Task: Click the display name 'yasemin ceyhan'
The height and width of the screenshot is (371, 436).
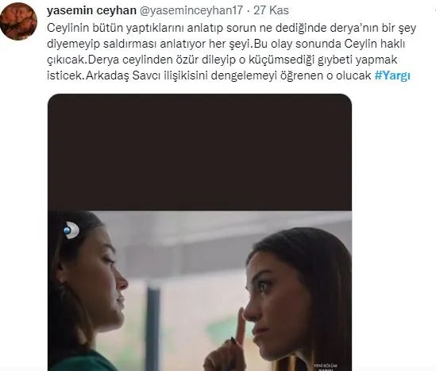Action: (91, 10)
